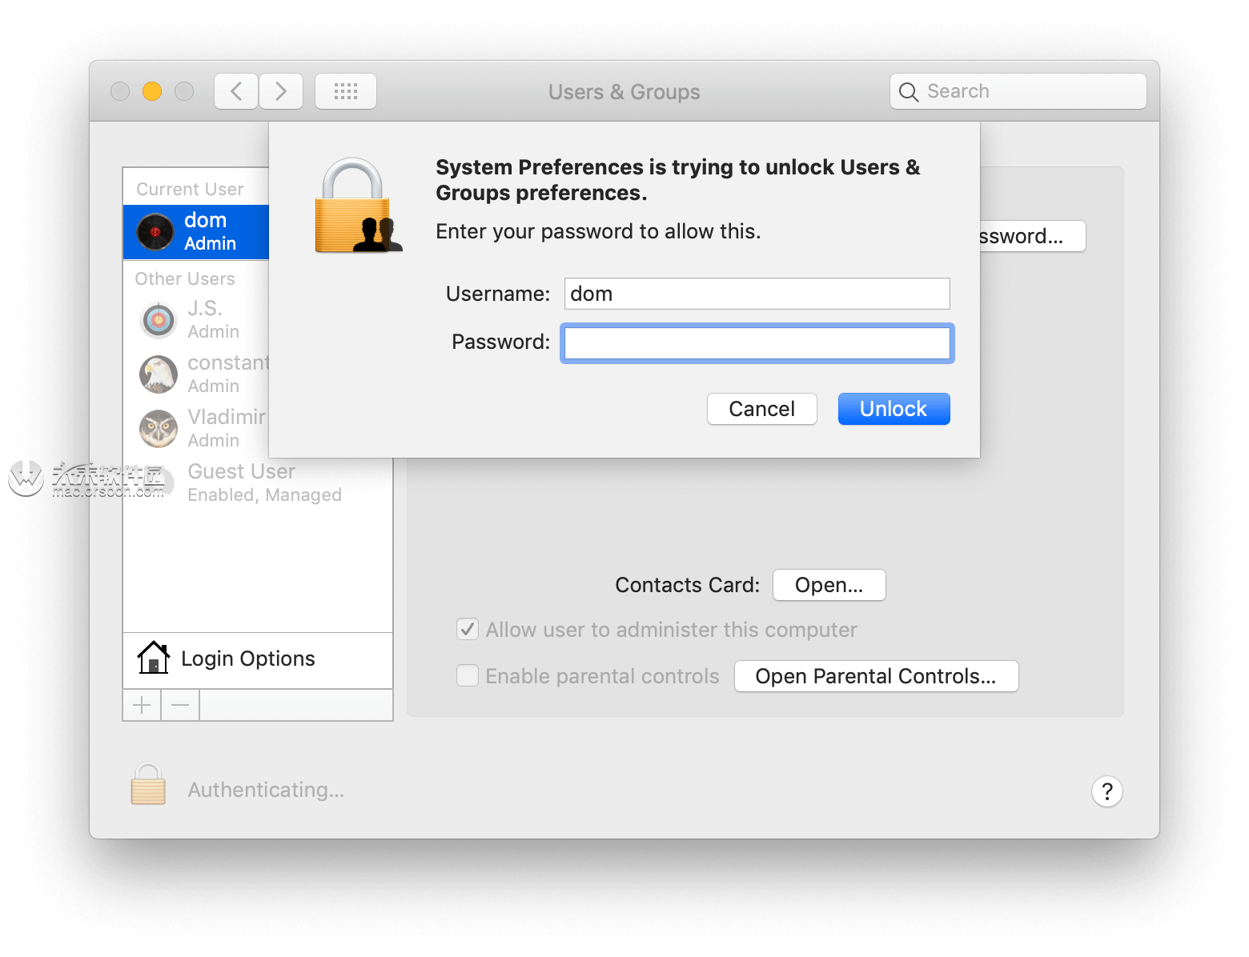Toggle Allow user to administer this computer

click(x=468, y=630)
